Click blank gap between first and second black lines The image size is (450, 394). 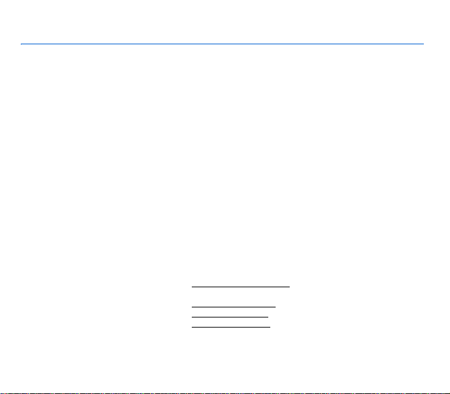point(233,297)
